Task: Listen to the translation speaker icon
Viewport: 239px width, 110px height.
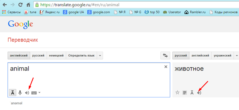Action: (199, 93)
